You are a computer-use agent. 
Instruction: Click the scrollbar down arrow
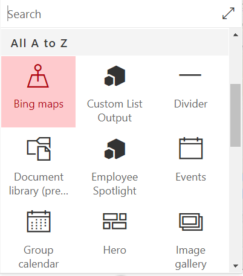236,266
